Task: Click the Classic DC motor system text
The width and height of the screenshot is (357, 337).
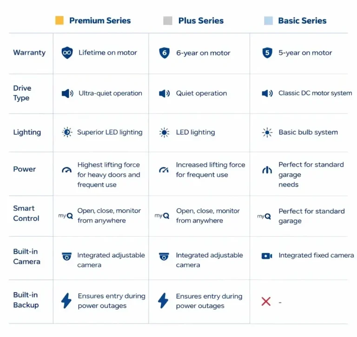Action: pyautogui.click(x=315, y=93)
